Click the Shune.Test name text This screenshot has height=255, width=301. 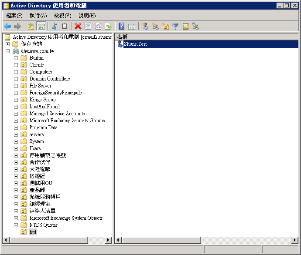(135, 44)
